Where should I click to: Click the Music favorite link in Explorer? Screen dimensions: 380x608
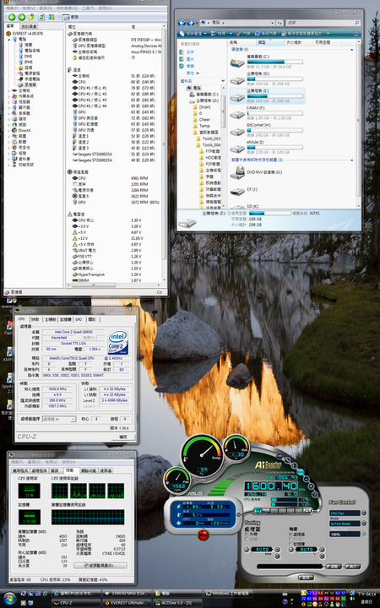coord(187,66)
